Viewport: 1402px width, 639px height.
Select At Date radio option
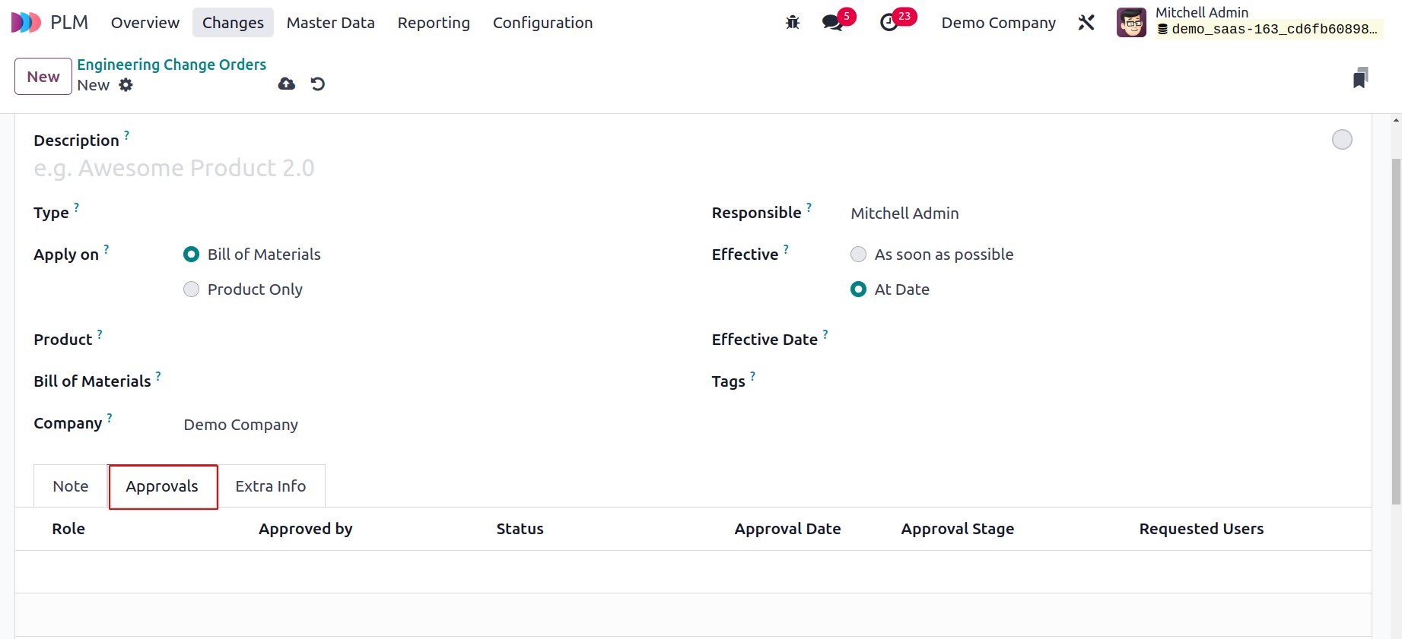coord(858,289)
